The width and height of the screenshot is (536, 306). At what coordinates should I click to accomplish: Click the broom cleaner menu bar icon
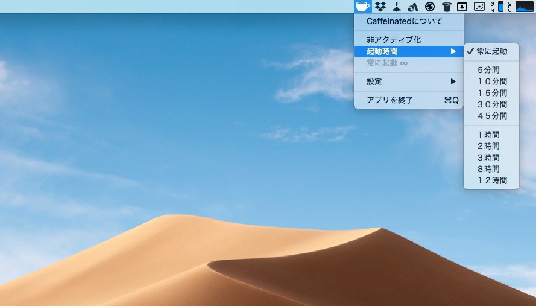[x=397, y=7]
